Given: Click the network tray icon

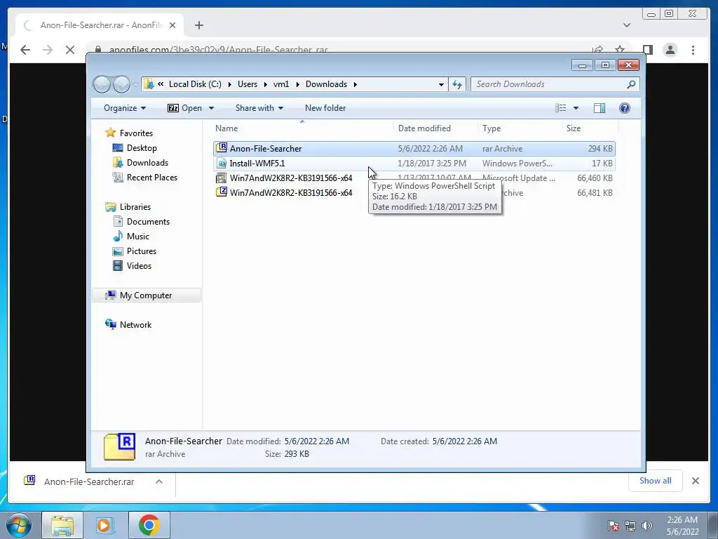Looking at the screenshot, I should tap(630, 526).
